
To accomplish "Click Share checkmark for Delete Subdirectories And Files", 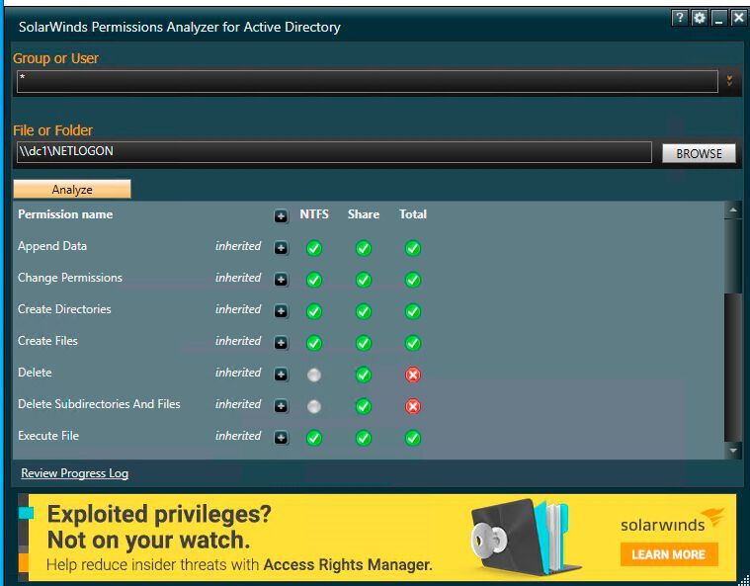I will (x=363, y=406).
